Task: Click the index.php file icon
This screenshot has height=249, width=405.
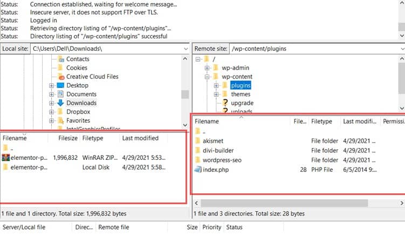Action: (198, 170)
